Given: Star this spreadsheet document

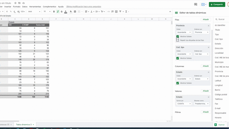Looking at the screenshot, I should [x=15, y=3].
